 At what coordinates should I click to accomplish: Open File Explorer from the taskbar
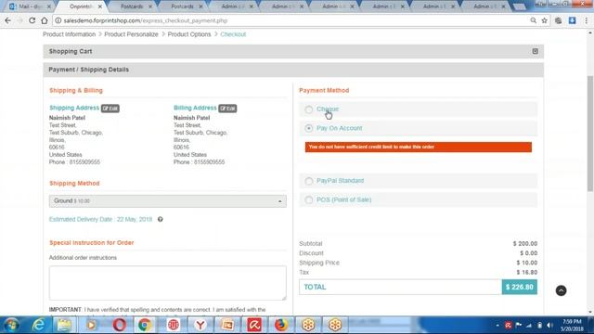coord(64,325)
